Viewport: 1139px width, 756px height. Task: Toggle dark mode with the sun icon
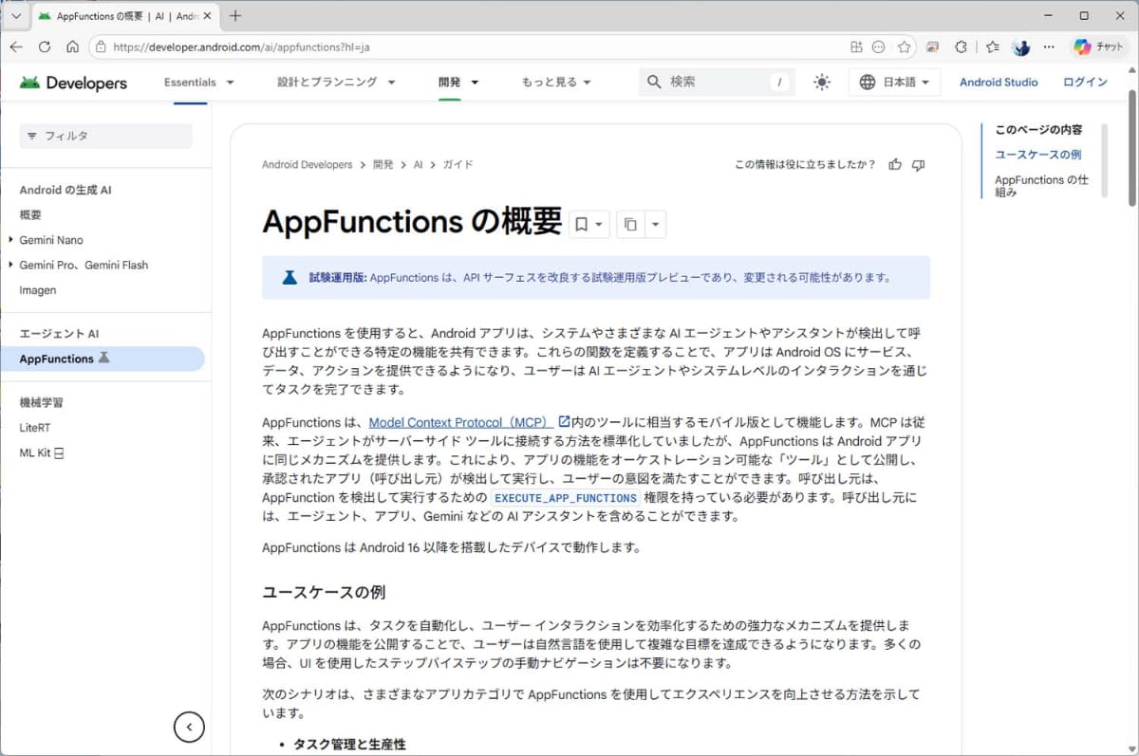[x=821, y=82]
